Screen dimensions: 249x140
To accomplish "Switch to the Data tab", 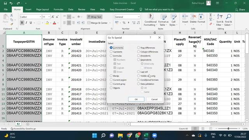I will click(x=71, y=9).
